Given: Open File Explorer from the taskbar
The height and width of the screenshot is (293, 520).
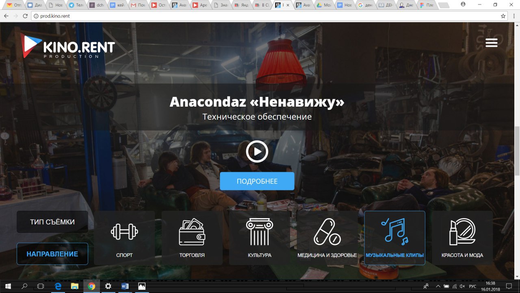Looking at the screenshot, I should click(x=74, y=286).
